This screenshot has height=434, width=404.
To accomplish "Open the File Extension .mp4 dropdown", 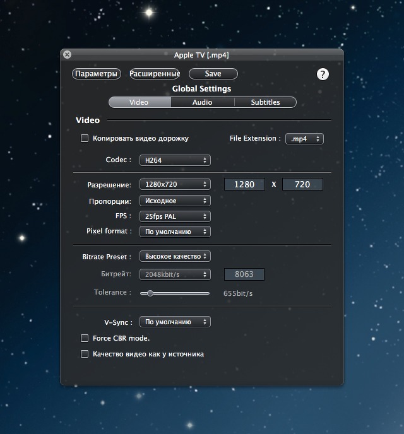I will [x=304, y=139].
